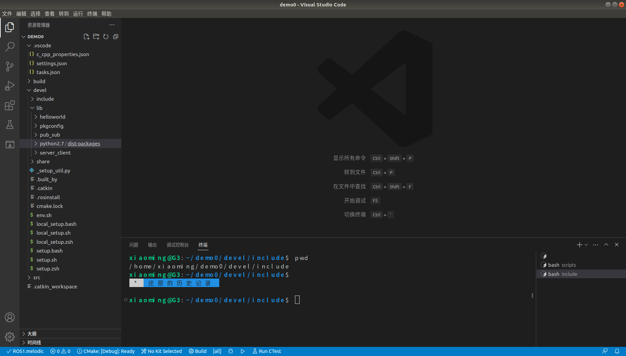Open explorer views and more actions menu
This screenshot has width=626, height=356.
(112, 25)
